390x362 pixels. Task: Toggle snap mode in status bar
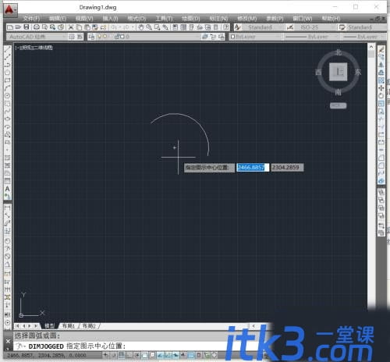click(114, 355)
